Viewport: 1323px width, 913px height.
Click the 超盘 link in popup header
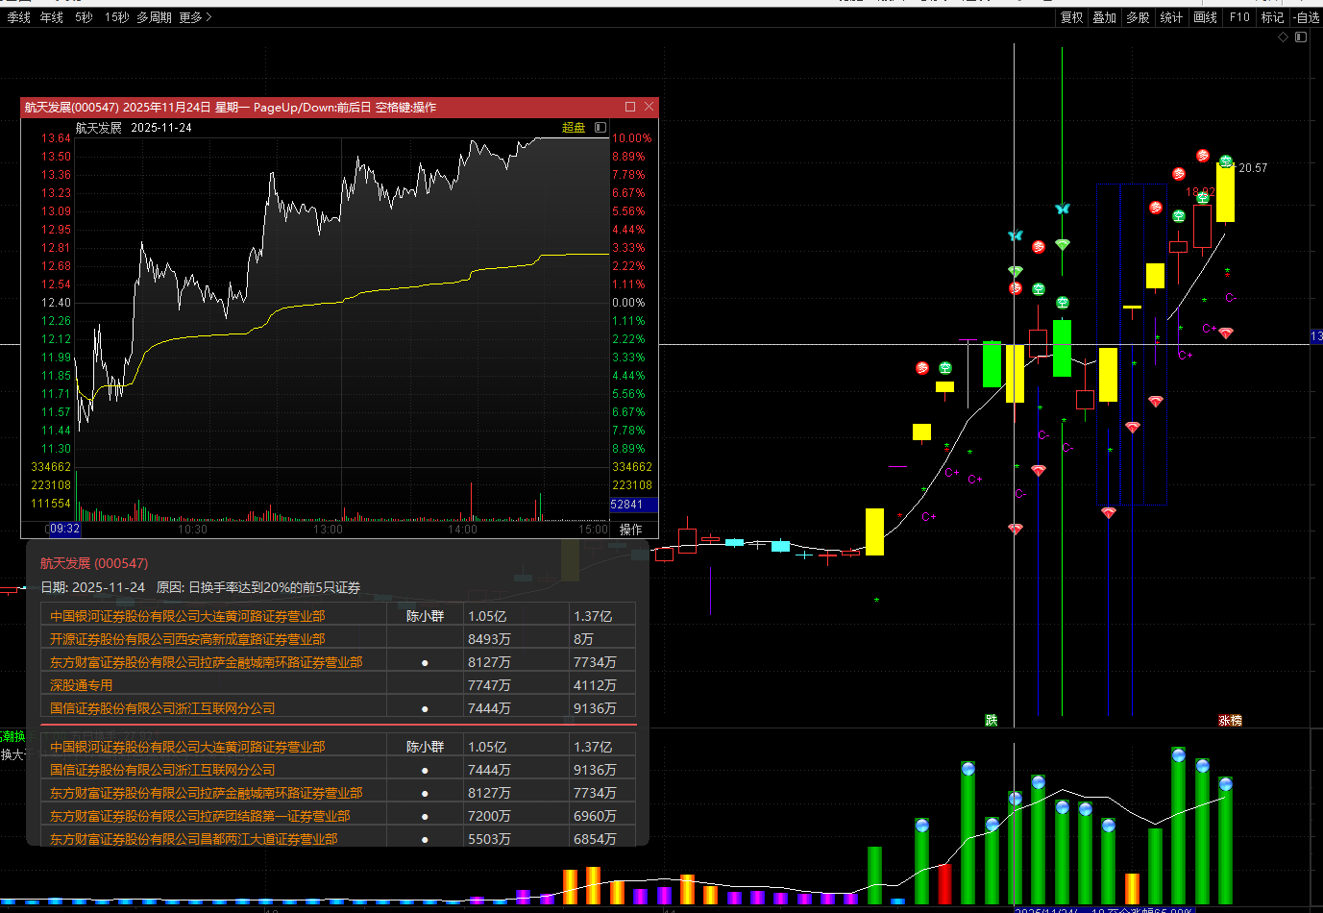[x=574, y=127]
